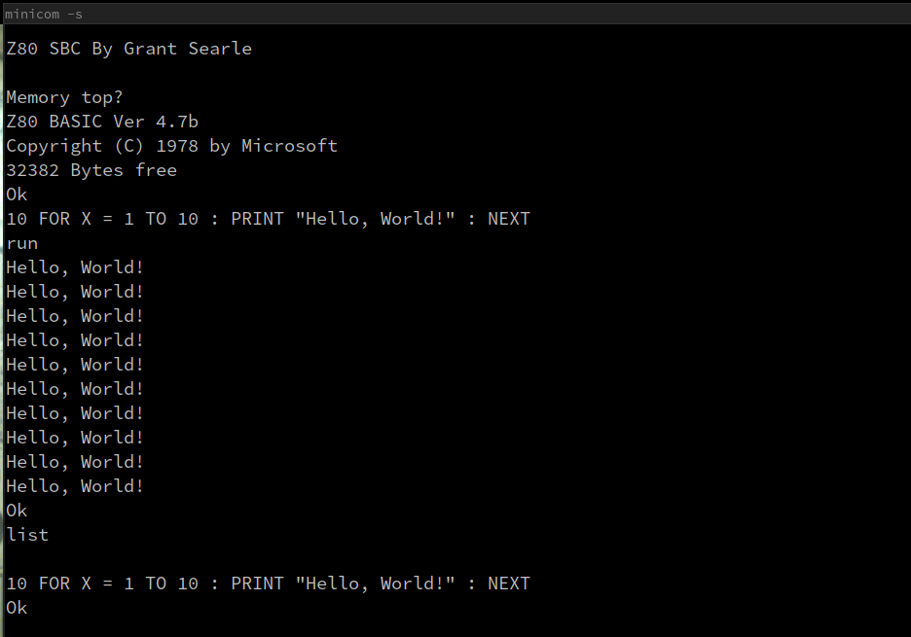
Task: Click the "Z80 SBC By Grant Searle" banner line
Action: 128,49
